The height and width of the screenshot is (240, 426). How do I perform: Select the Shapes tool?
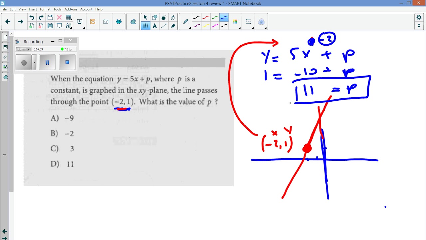(154, 18)
